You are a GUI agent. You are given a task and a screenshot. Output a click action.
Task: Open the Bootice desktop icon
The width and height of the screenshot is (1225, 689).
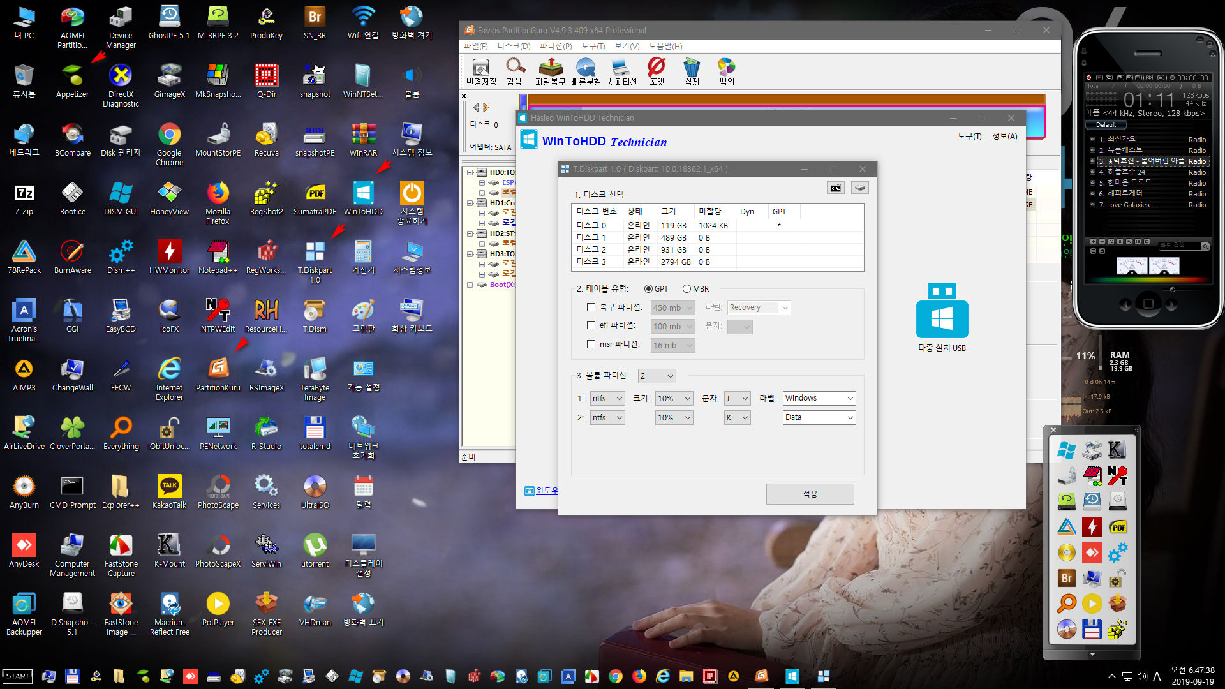[x=72, y=199]
